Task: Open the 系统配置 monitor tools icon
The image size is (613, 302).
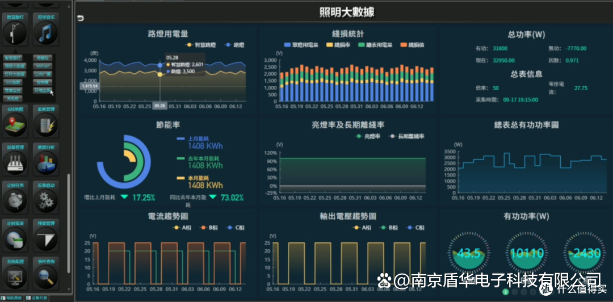Action: coord(14,277)
